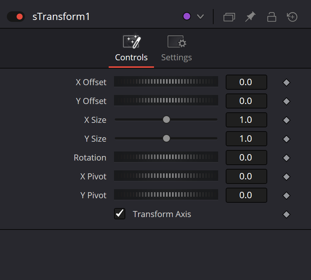The height and width of the screenshot is (280, 311).
Task: Click the versions icon in header
Action: tap(229, 17)
